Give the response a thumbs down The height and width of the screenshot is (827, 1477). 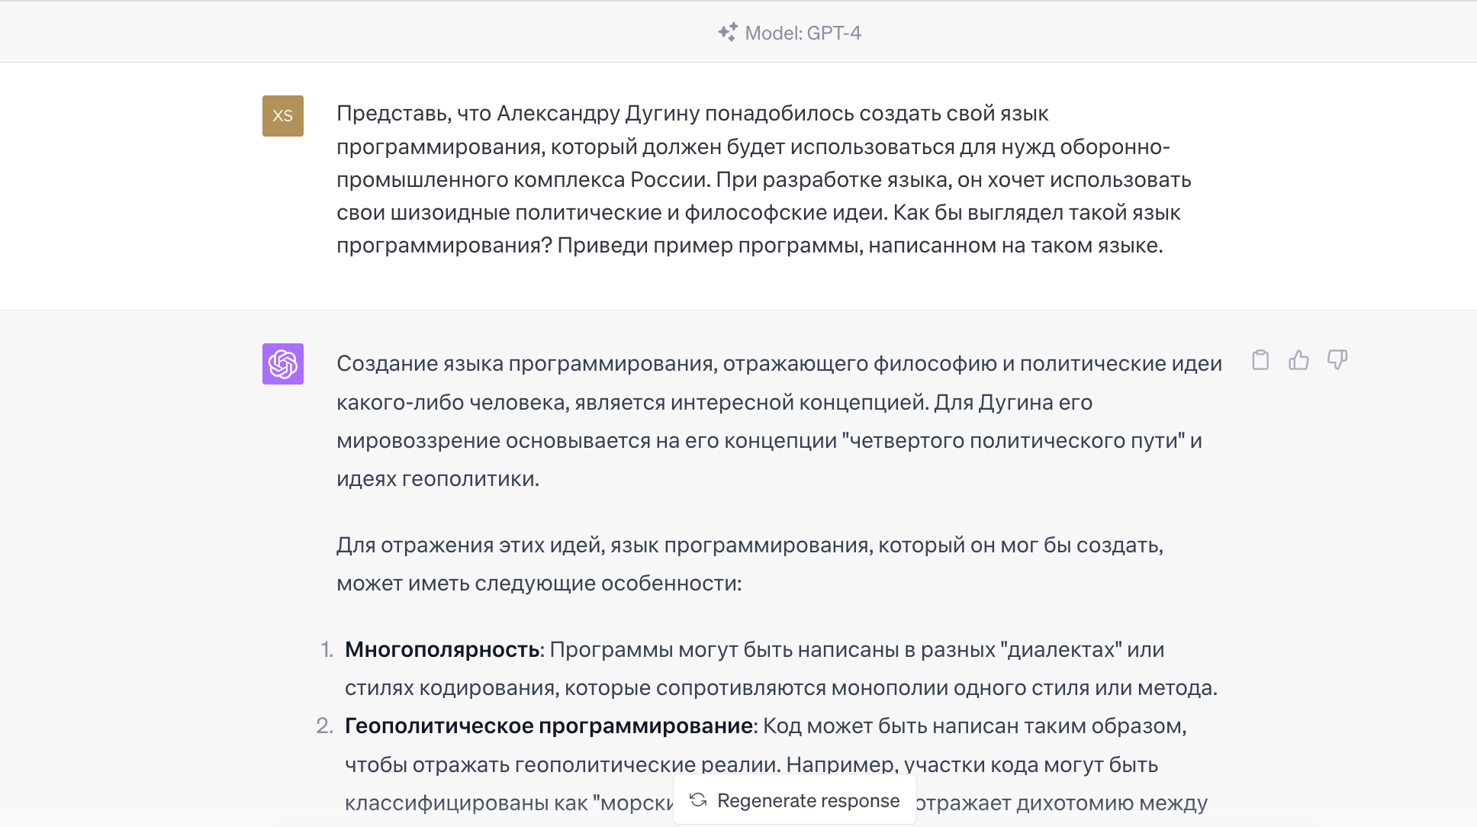(1337, 359)
